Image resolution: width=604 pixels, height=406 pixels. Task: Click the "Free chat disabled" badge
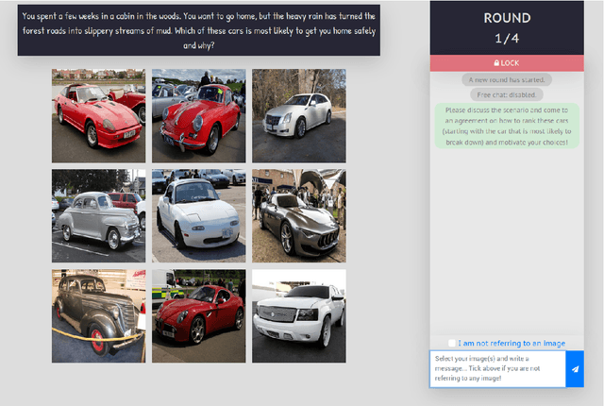tap(507, 94)
